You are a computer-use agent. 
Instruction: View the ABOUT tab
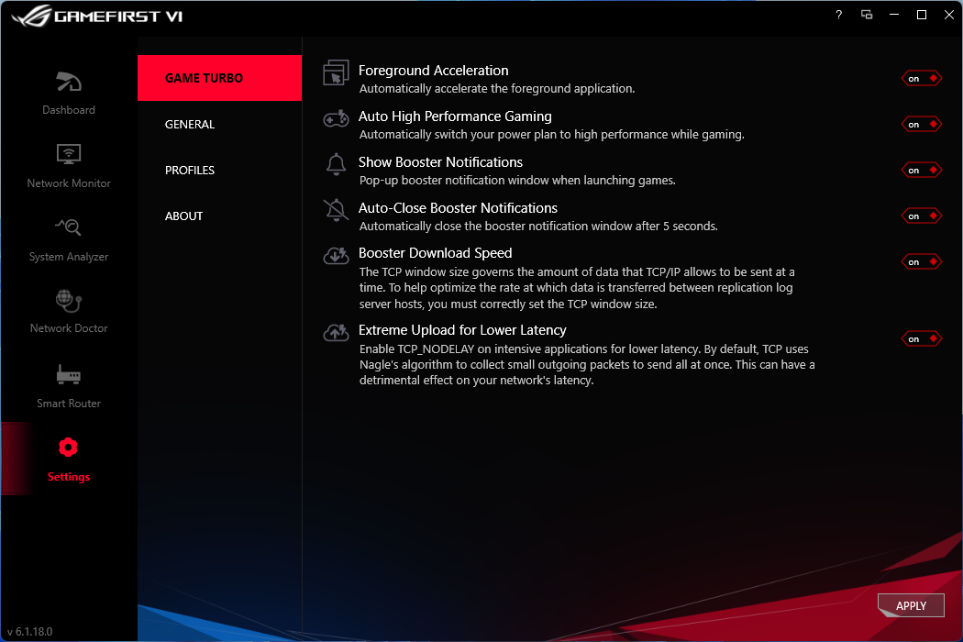(183, 216)
